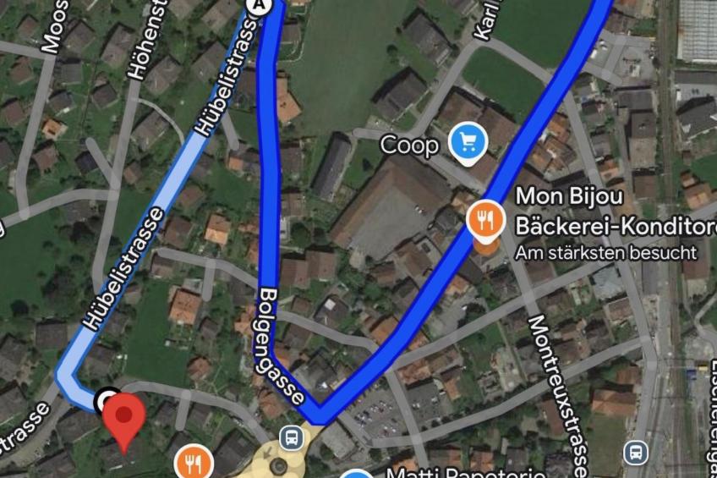
Task: Select the starting point marker A
Action: point(260,4)
